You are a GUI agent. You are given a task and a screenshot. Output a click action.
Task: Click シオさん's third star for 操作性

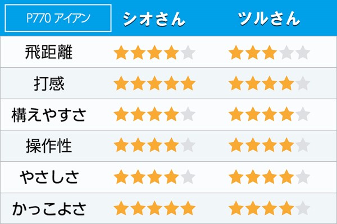[x=154, y=145]
